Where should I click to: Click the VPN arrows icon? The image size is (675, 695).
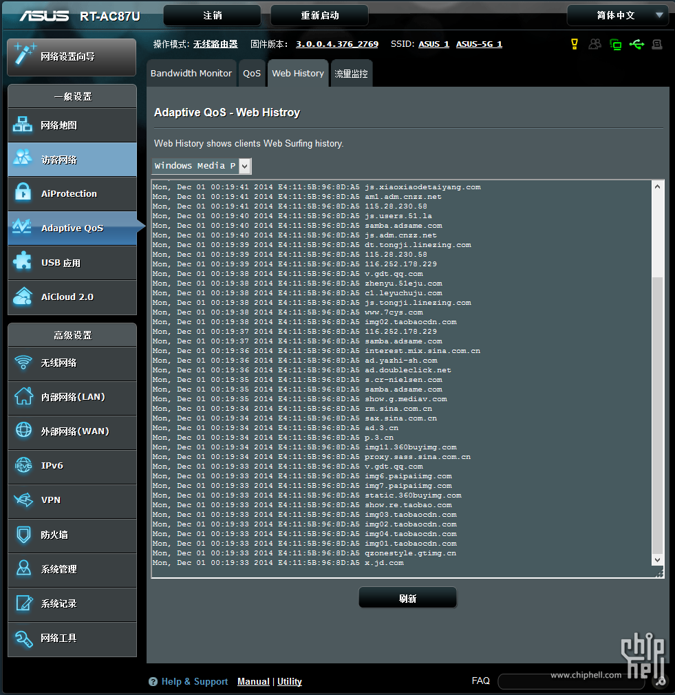point(23,500)
